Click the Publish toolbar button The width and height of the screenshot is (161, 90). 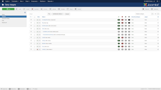point(27,9)
